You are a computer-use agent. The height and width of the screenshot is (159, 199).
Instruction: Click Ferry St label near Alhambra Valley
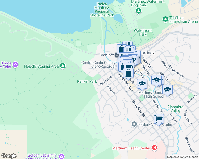173,118
